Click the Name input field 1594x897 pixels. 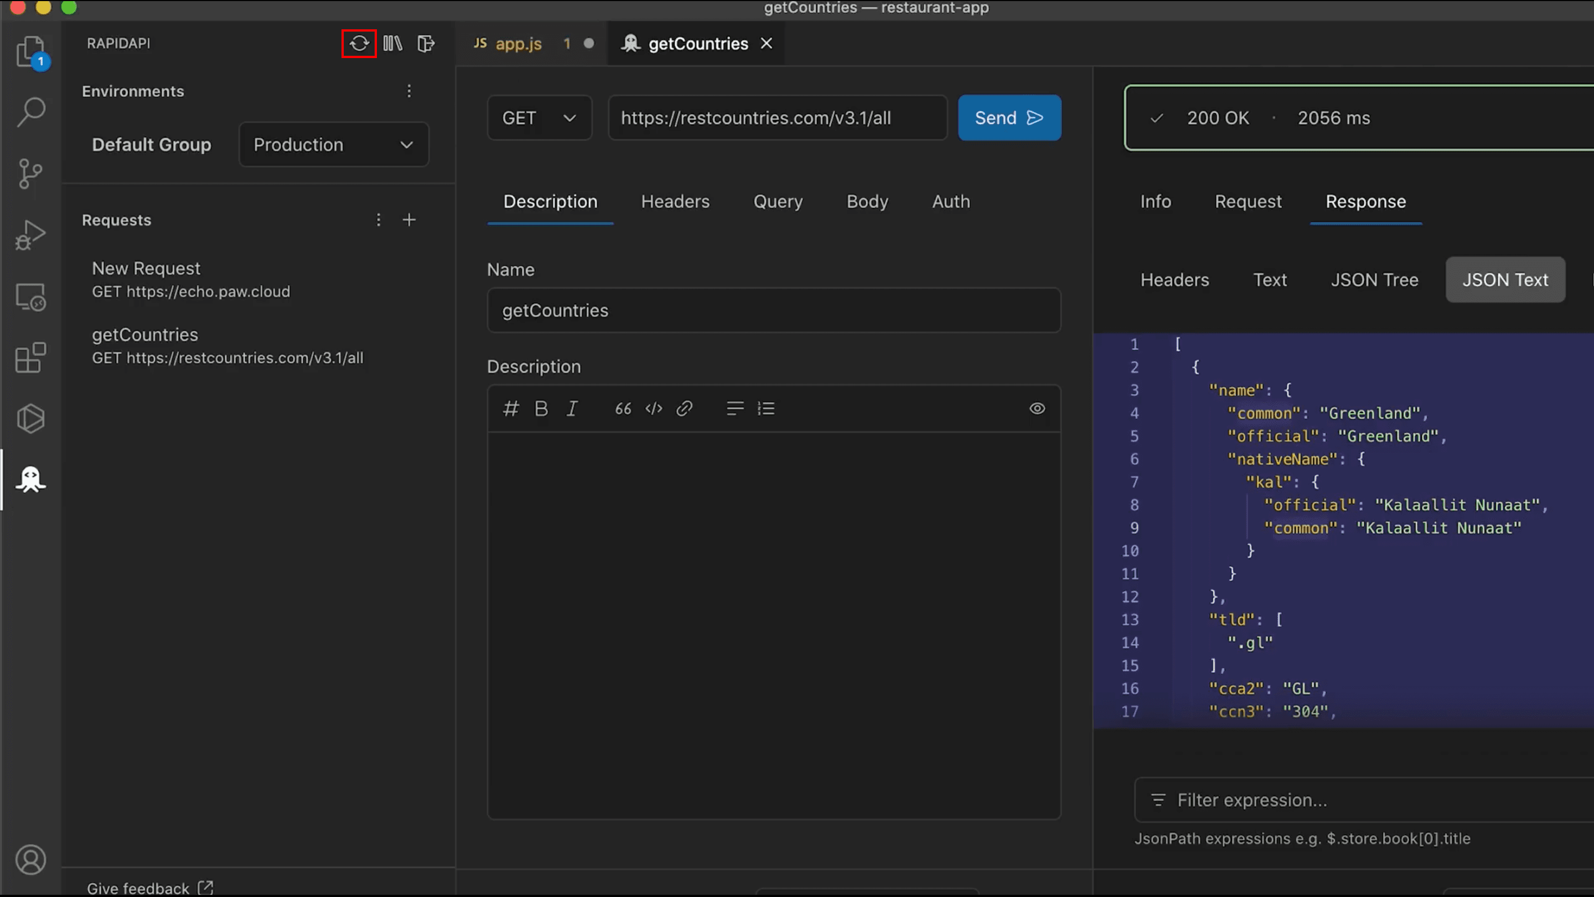coord(774,310)
